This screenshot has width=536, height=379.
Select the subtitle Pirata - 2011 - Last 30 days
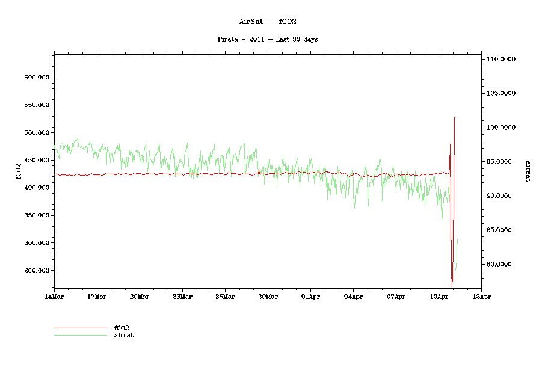(x=268, y=39)
